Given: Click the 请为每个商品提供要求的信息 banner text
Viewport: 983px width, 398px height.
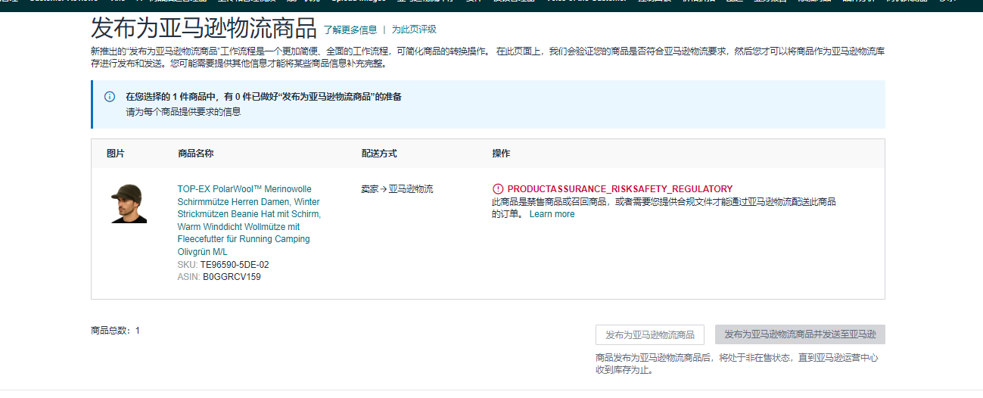Looking at the screenshot, I should [183, 112].
